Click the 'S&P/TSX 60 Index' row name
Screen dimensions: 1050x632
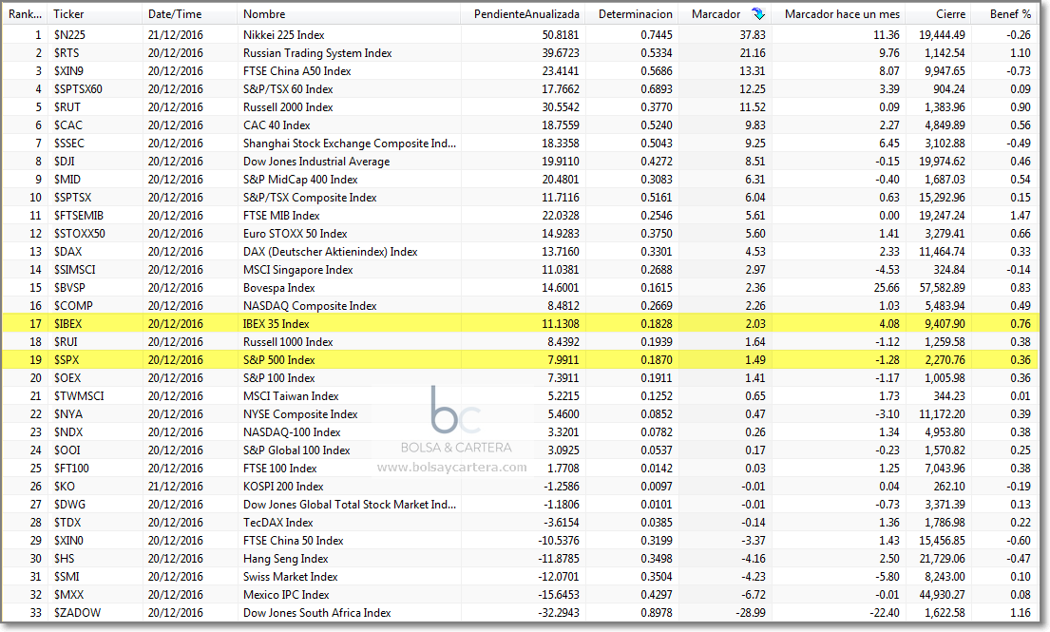click(x=288, y=89)
